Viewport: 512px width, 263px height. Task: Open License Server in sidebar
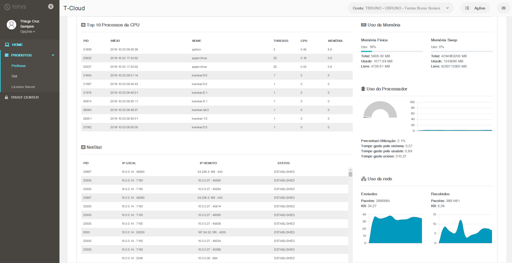pos(23,87)
